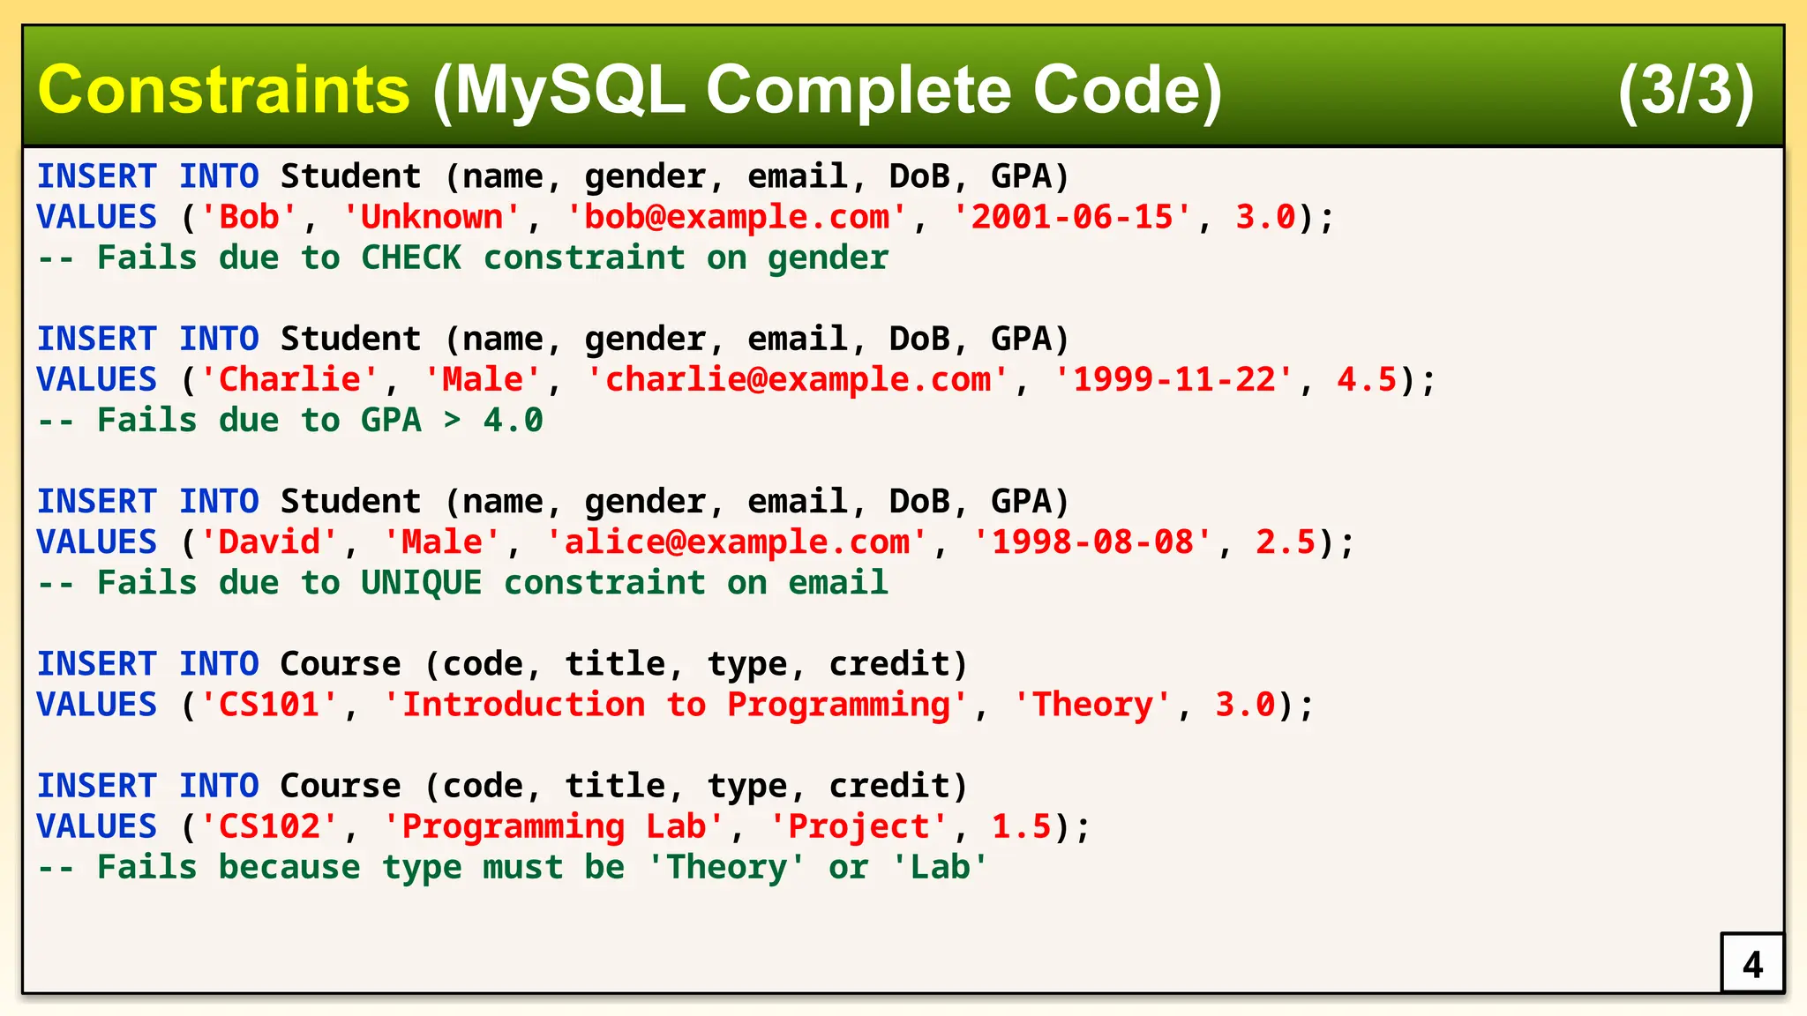Screen dimensions: 1807x1016
Task: Click the 'CS102' course code
Action: point(270,826)
